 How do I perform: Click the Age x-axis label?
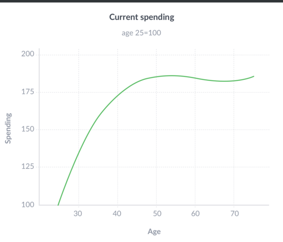point(154,231)
